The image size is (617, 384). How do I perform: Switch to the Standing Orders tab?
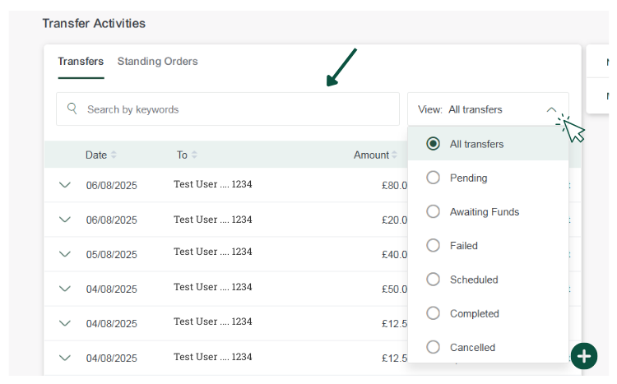(157, 62)
